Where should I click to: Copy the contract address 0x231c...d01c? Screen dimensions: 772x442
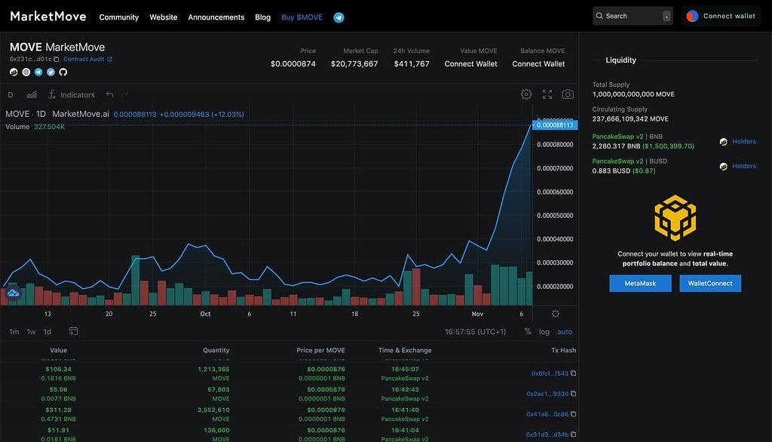coord(56,59)
